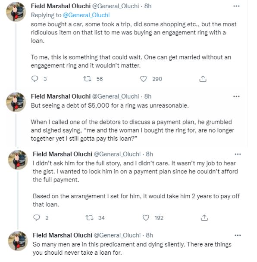The image size is (257, 262).
Task: Open the 8h timestamp of the last tweet
Action: (x=149, y=235)
